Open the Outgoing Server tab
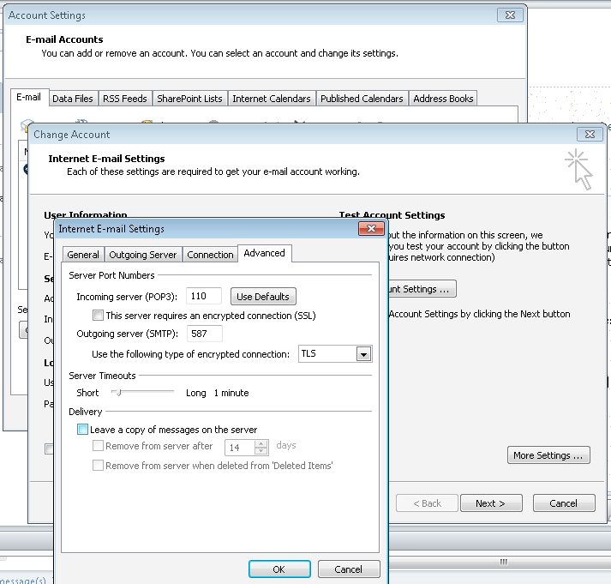 coord(144,255)
